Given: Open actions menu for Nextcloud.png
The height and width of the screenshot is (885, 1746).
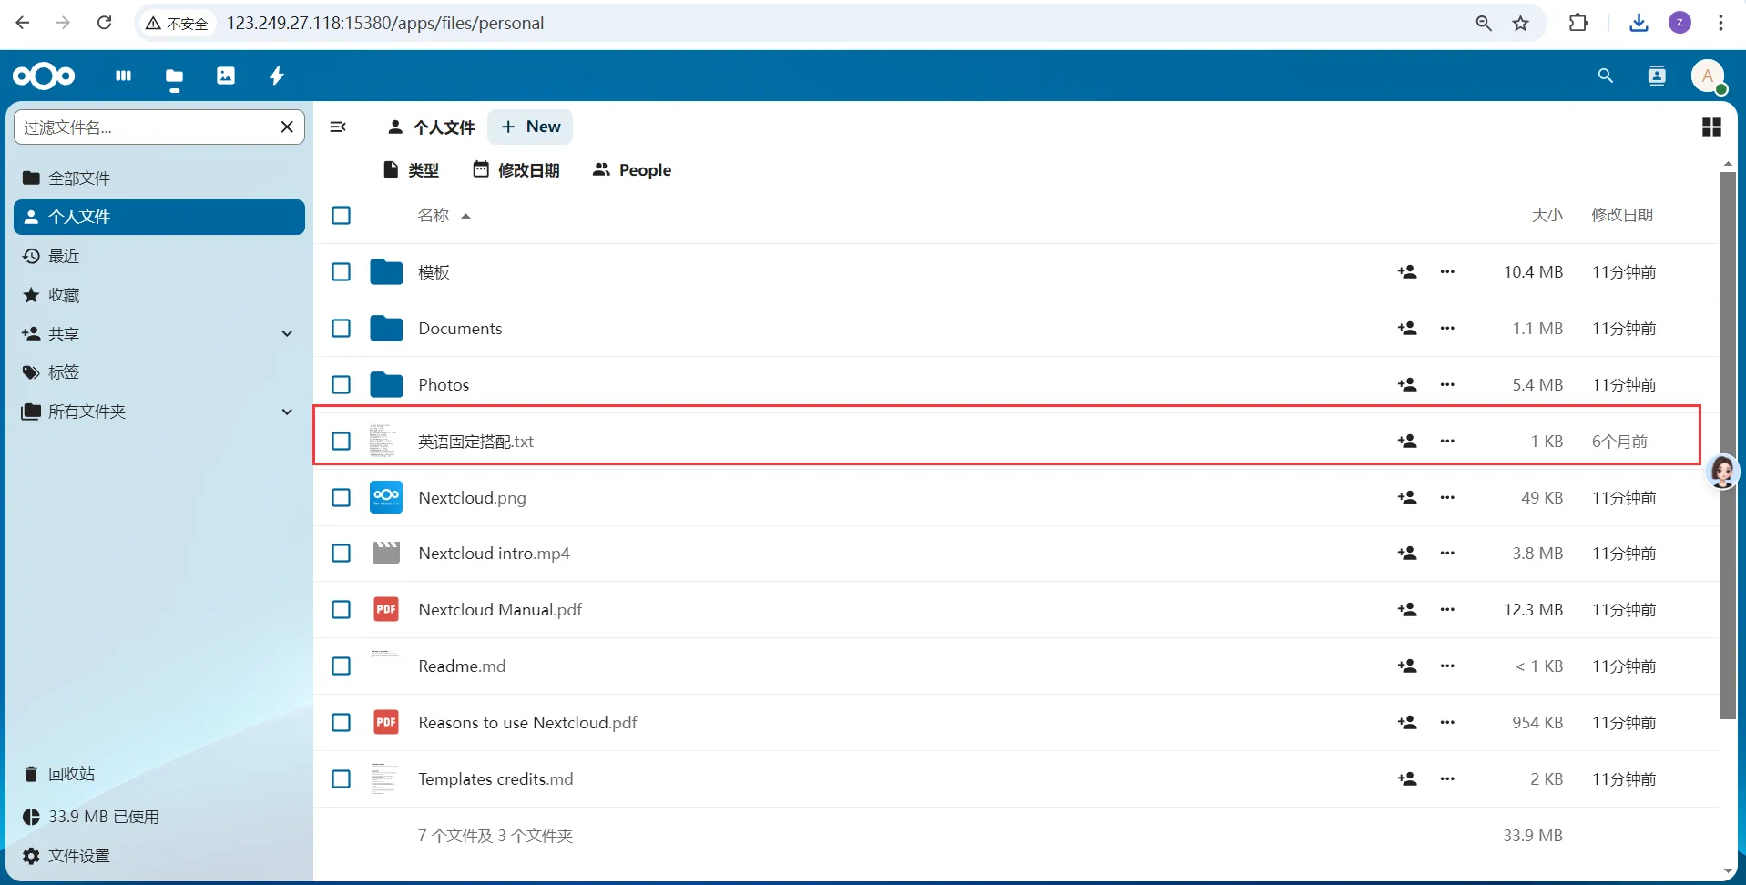Looking at the screenshot, I should tap(1447, 497).
